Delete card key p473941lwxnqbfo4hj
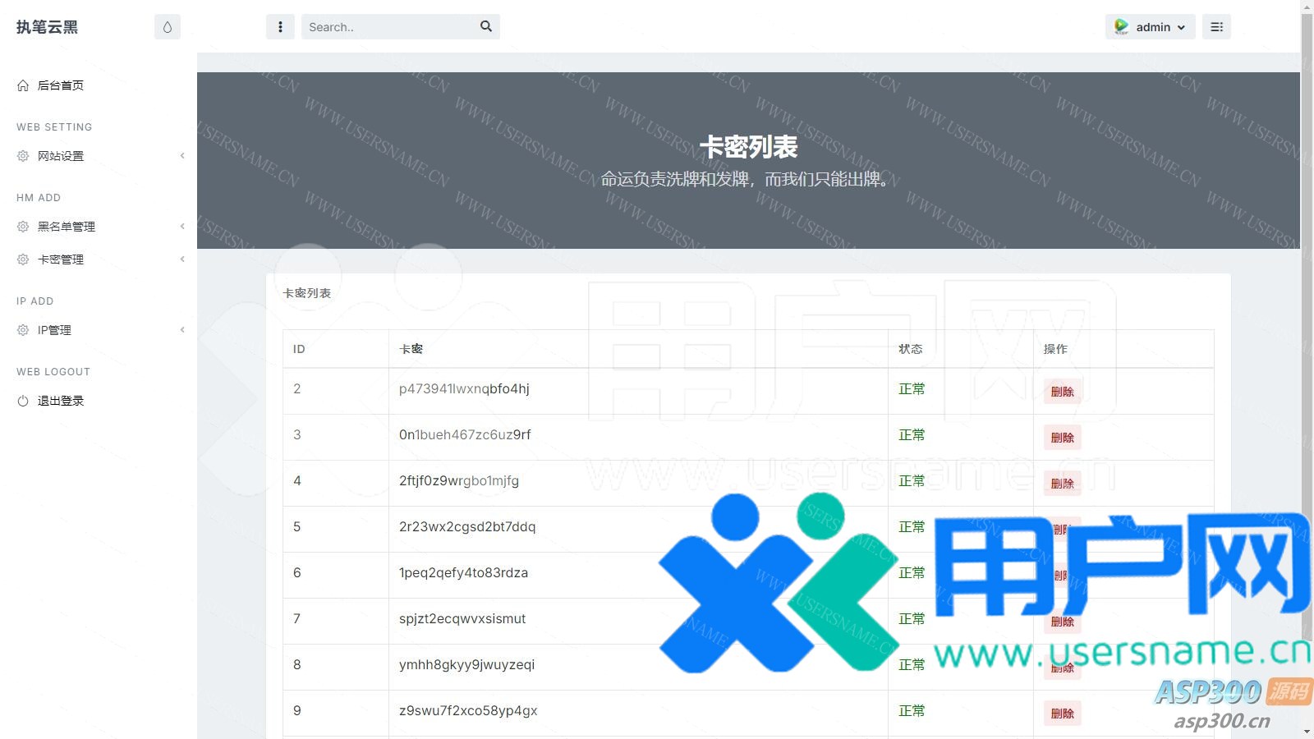Image resolution: width=1314 pixels, height=739 pixels. coord(1062,392)
